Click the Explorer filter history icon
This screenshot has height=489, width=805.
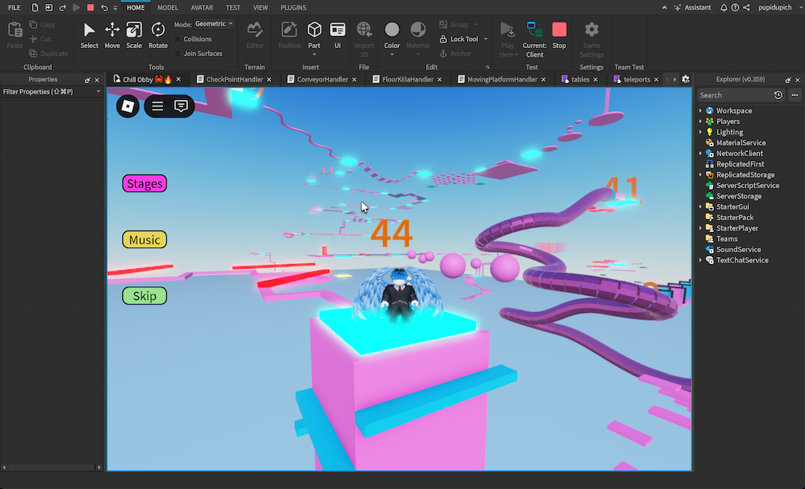tap(779, 95)
